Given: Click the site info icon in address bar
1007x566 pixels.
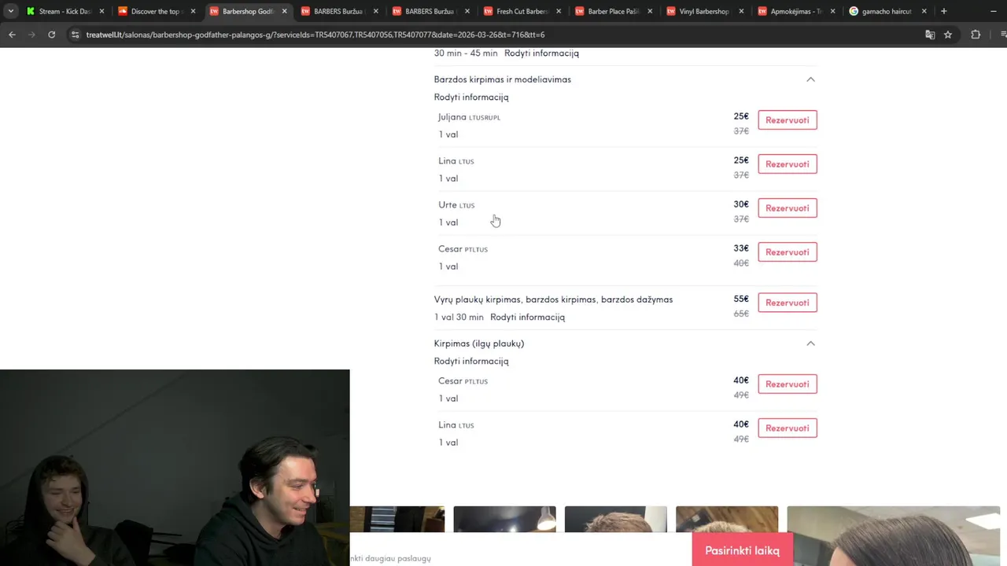Looking at the screenshot, I should (75, 35).
